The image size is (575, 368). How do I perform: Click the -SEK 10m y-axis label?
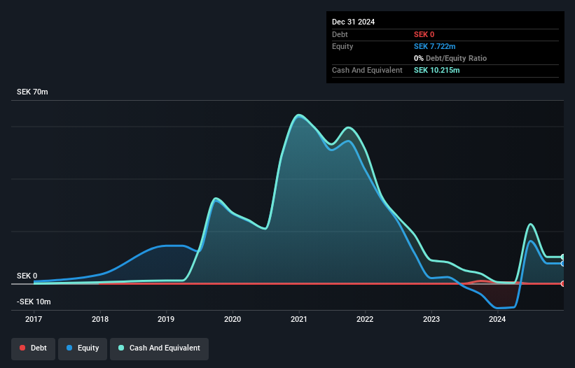click(x=34, y=302)
